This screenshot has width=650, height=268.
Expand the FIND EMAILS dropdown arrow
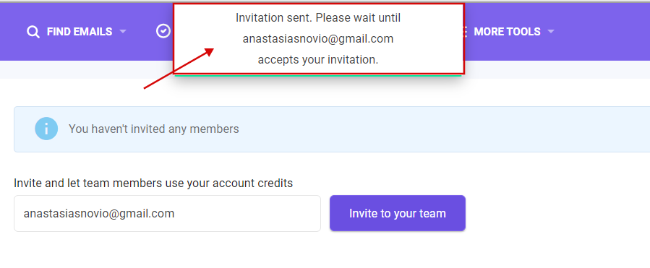123,32
